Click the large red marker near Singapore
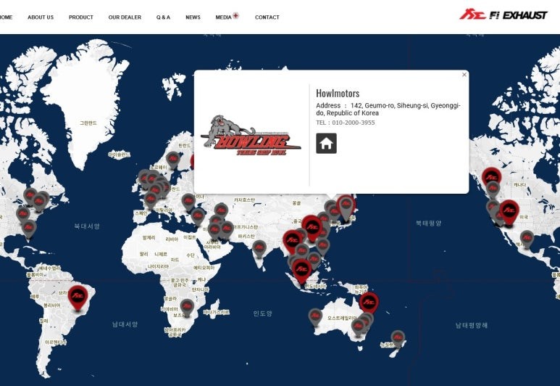The width and height of the screenshot is (560, 386). tap(301, 269)
